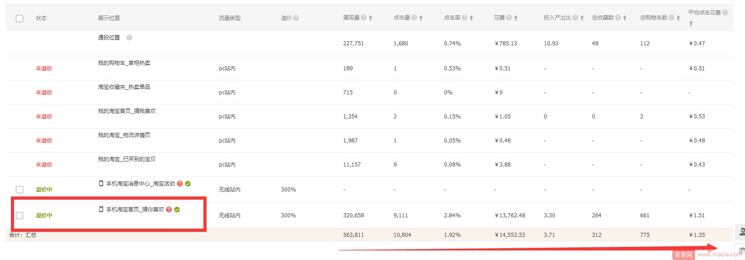
Task: Click spend value ¥13,762.48
Action: 510,216
